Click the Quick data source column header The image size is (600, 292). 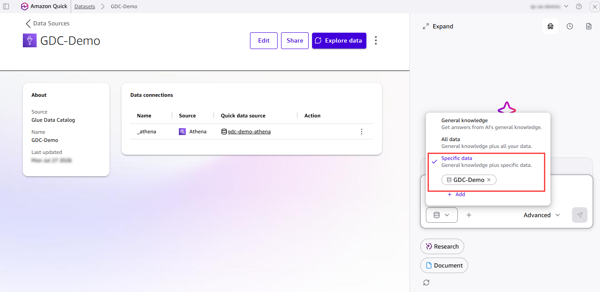[243, 116]
